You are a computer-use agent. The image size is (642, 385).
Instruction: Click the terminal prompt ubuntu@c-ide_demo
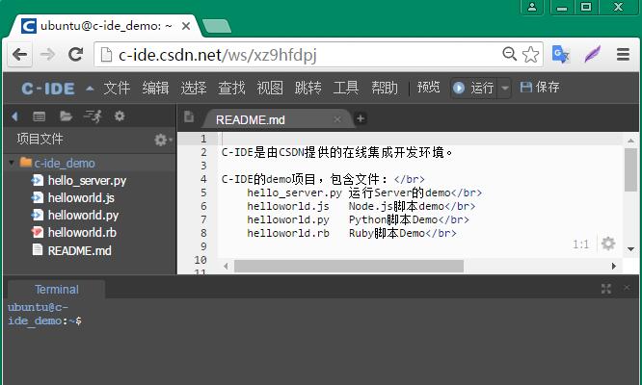(x=44, y=314)
